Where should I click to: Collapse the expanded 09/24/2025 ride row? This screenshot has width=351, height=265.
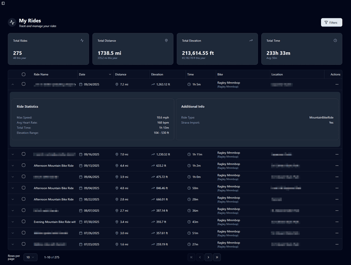click(13, 85)
